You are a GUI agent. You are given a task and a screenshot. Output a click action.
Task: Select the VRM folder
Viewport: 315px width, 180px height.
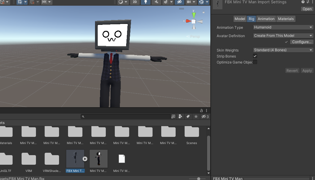[29, 162]
